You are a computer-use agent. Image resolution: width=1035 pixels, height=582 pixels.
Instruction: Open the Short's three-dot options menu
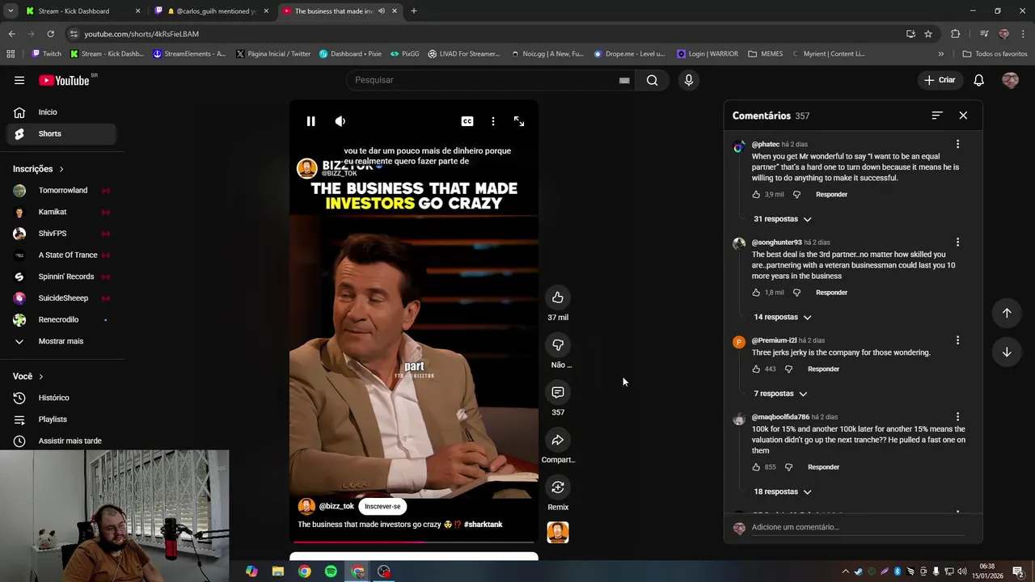[493, 121]
